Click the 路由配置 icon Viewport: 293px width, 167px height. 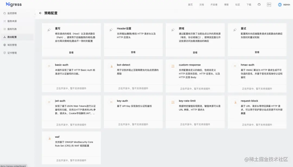click(5, 37)
